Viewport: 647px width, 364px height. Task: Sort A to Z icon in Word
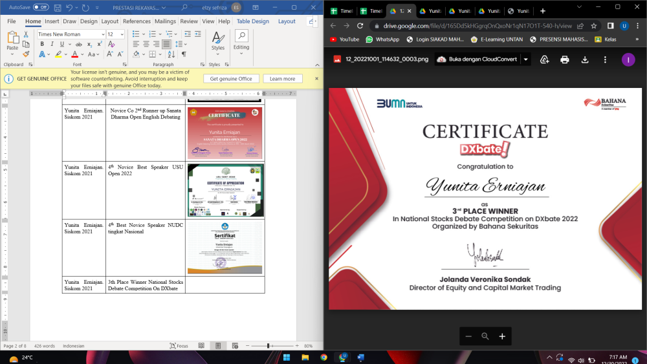point(171,54)
